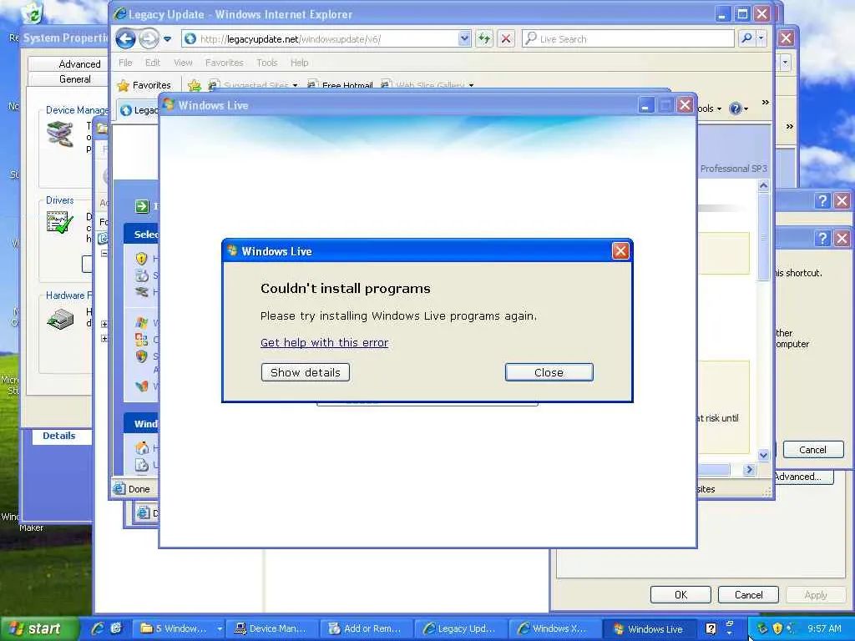Click the Internet Explorer Forward arrow button
This screenshot has height=641, width=855.
click(149, 38)
